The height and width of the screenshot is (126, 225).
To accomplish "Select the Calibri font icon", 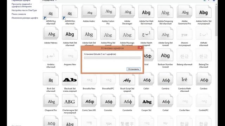I will click(x=146, y=79).
